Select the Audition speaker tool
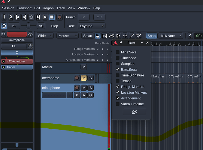Image resolution: width=203 pixels, height=150 pixels. pos(118,36)
